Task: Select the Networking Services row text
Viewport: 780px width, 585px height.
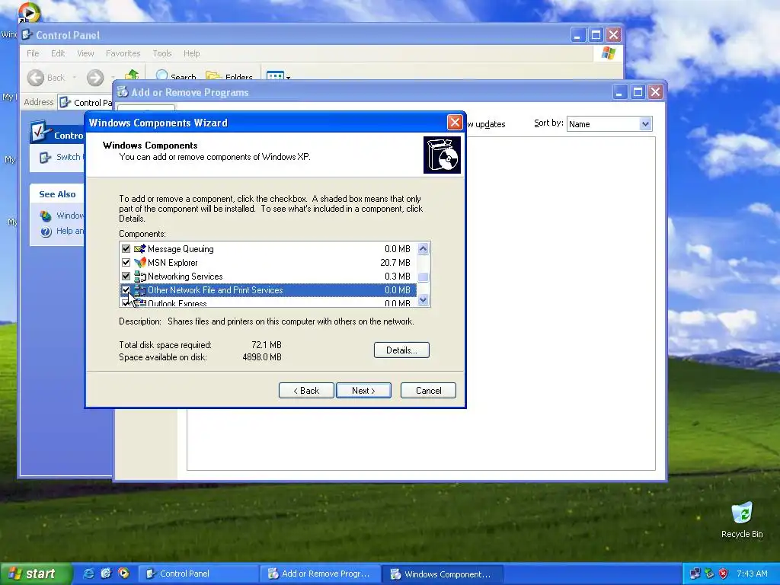Action: (x=185, y=276)
